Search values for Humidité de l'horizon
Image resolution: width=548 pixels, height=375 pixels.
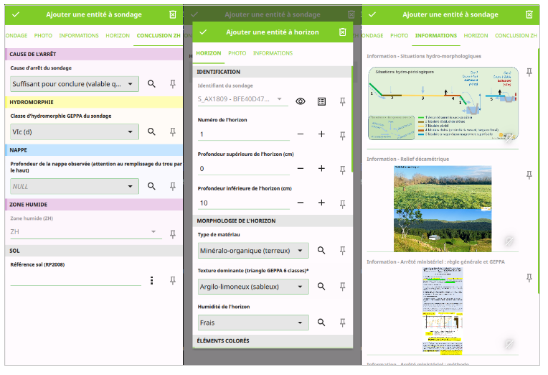coord(321,323)
